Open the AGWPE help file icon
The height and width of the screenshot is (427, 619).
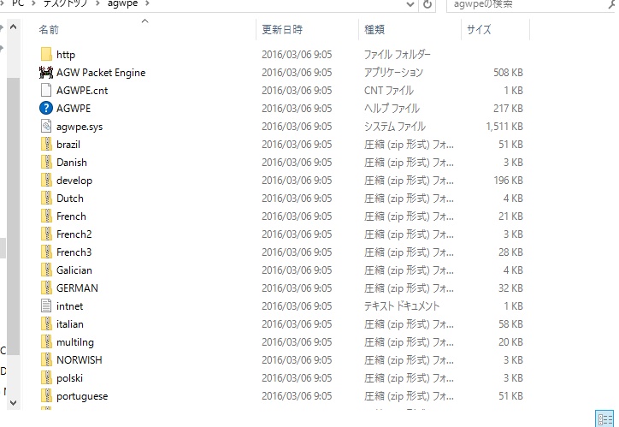coord(46,108)
